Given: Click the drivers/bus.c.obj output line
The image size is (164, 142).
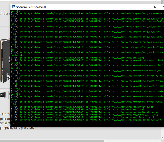Looking at the screenshot, I should click(77, 109).
